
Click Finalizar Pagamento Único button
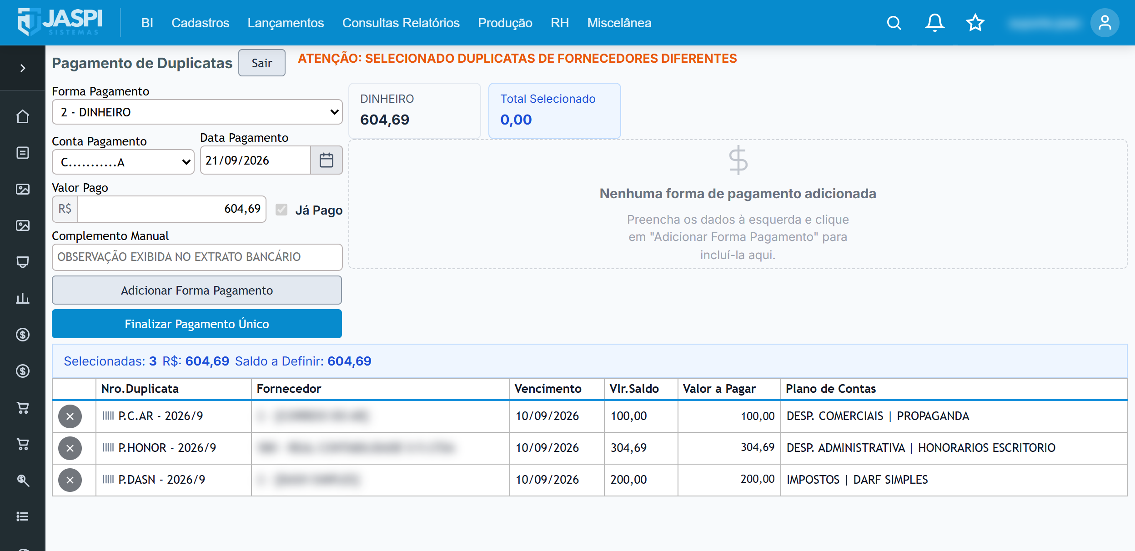(197, 324)
